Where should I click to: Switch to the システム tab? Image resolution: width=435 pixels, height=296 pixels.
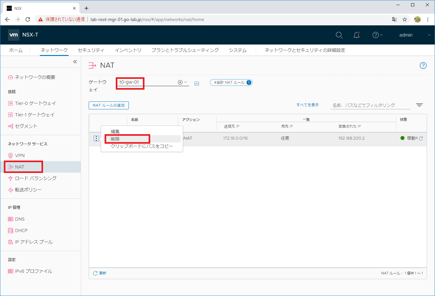(x=238, y=50)
